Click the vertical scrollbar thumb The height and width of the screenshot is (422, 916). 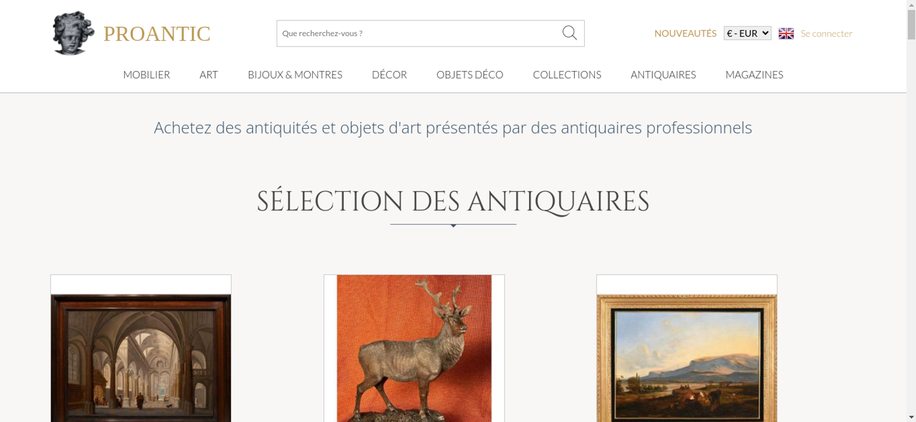(911, 25)
